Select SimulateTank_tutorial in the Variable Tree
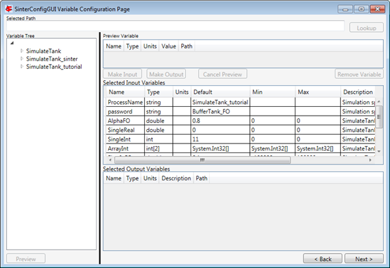 [x=54, y=67]
